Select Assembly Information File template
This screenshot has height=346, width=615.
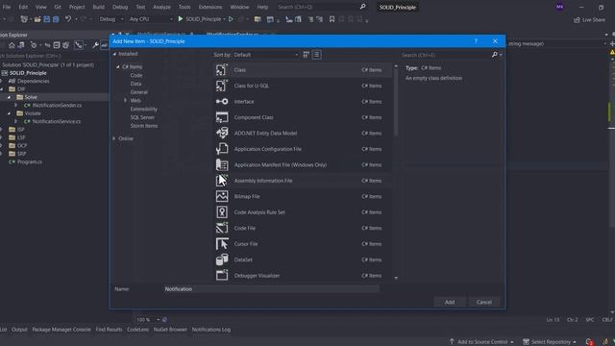pyautogui.click(x=303, y=181)
